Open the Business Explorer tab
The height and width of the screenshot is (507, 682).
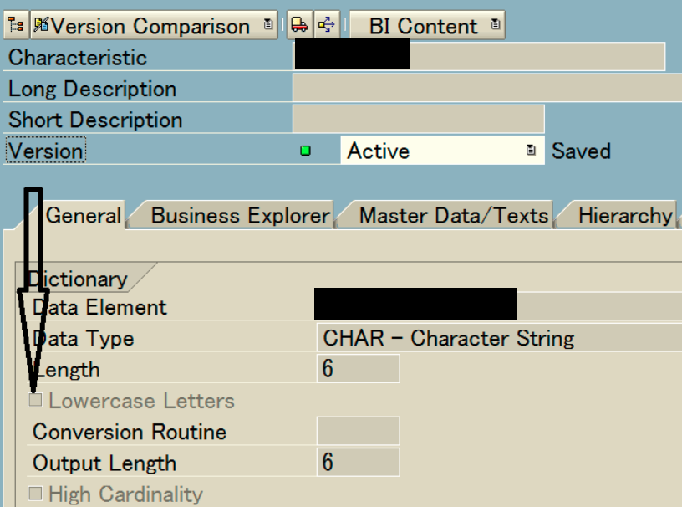(x=240, y=216)
